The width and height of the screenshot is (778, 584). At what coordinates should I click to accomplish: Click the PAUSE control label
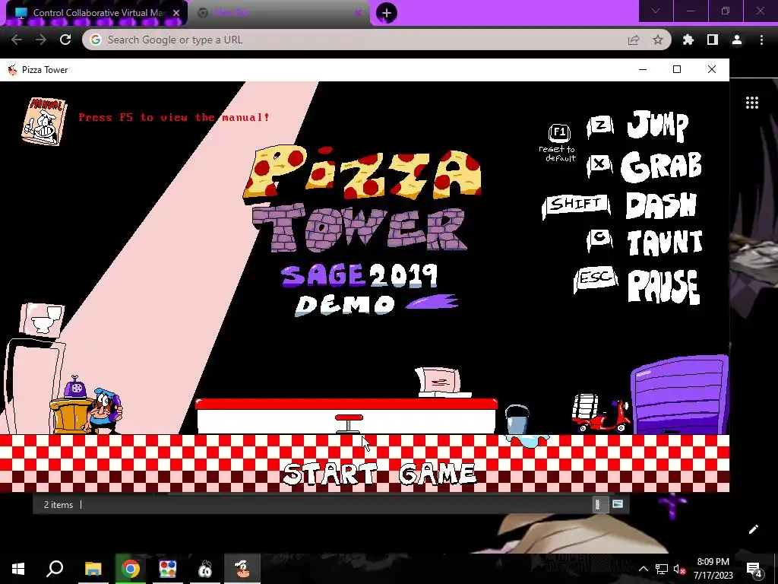(664, 286)
